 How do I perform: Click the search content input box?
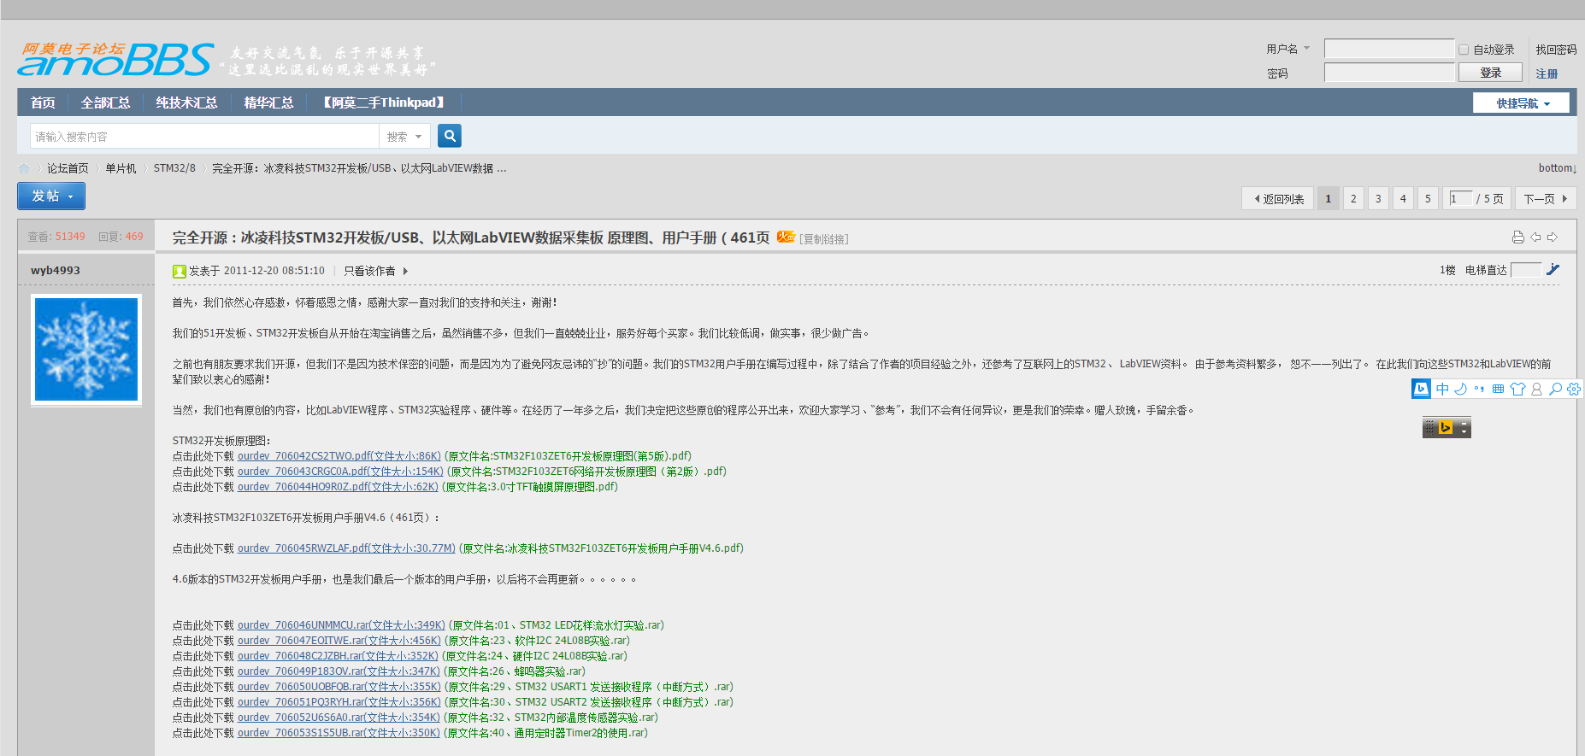pyautogui.click(x=204, y=137)
